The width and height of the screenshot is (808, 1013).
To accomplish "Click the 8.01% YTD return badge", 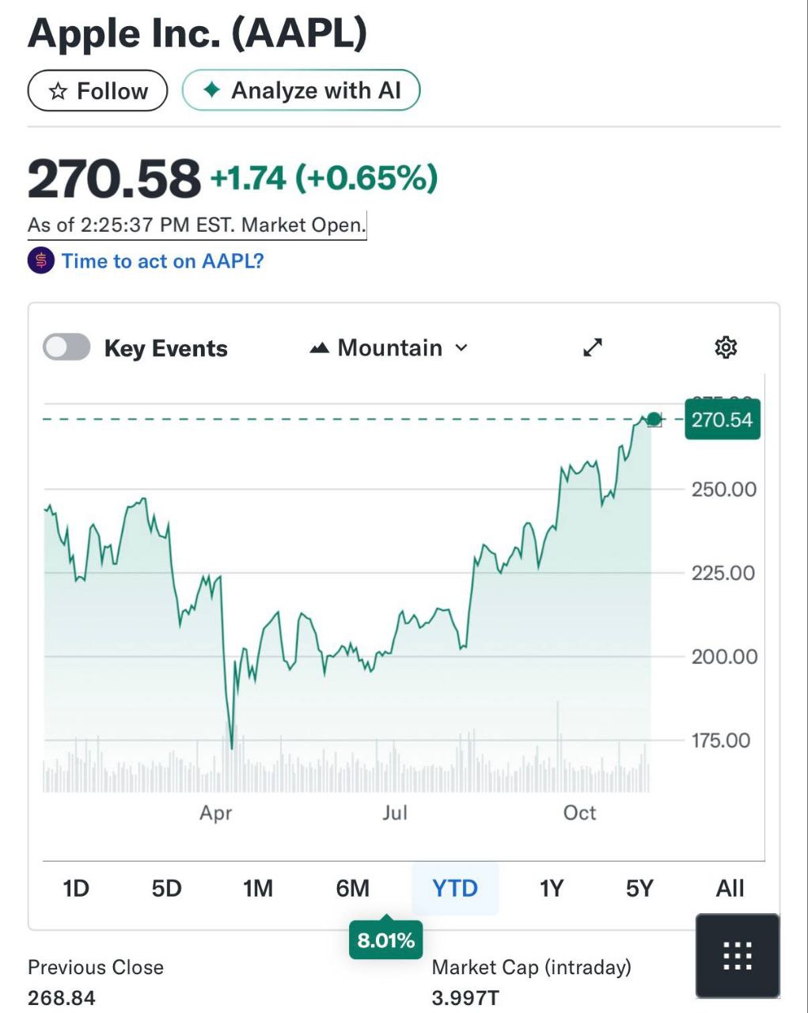I will [385, 940].
